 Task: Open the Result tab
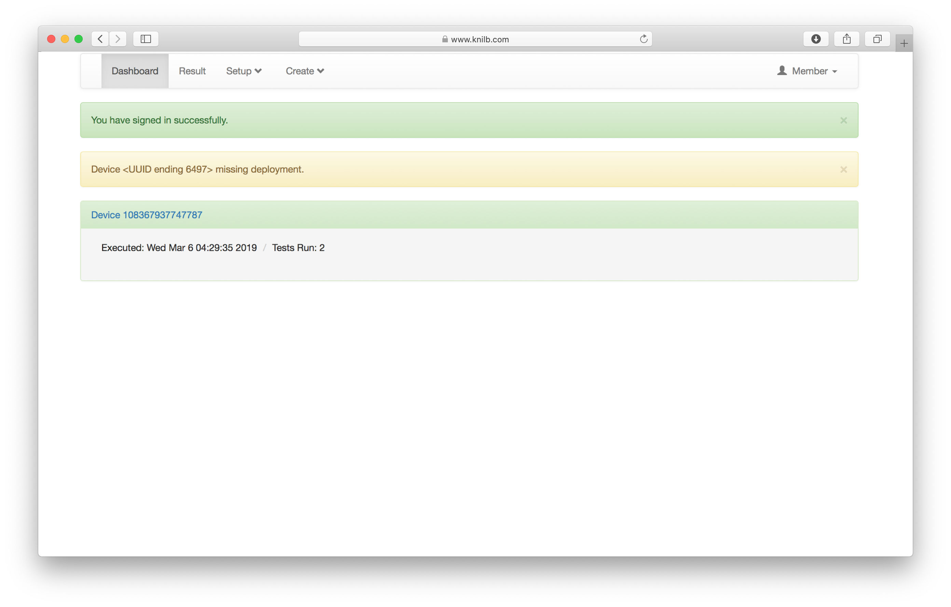click(192, 71)
